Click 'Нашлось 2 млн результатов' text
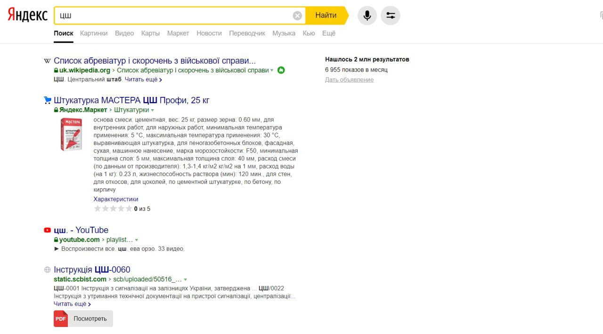The image size is (603, 334). [367, 59]
